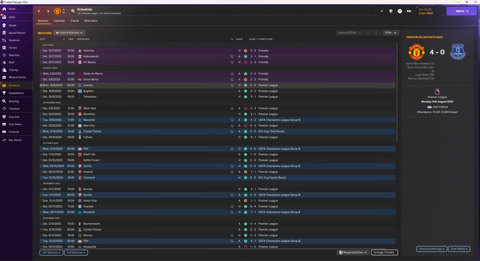480x261 pixels.
Task: Switch to the Matches tab
Action: (x=43, y=21)
